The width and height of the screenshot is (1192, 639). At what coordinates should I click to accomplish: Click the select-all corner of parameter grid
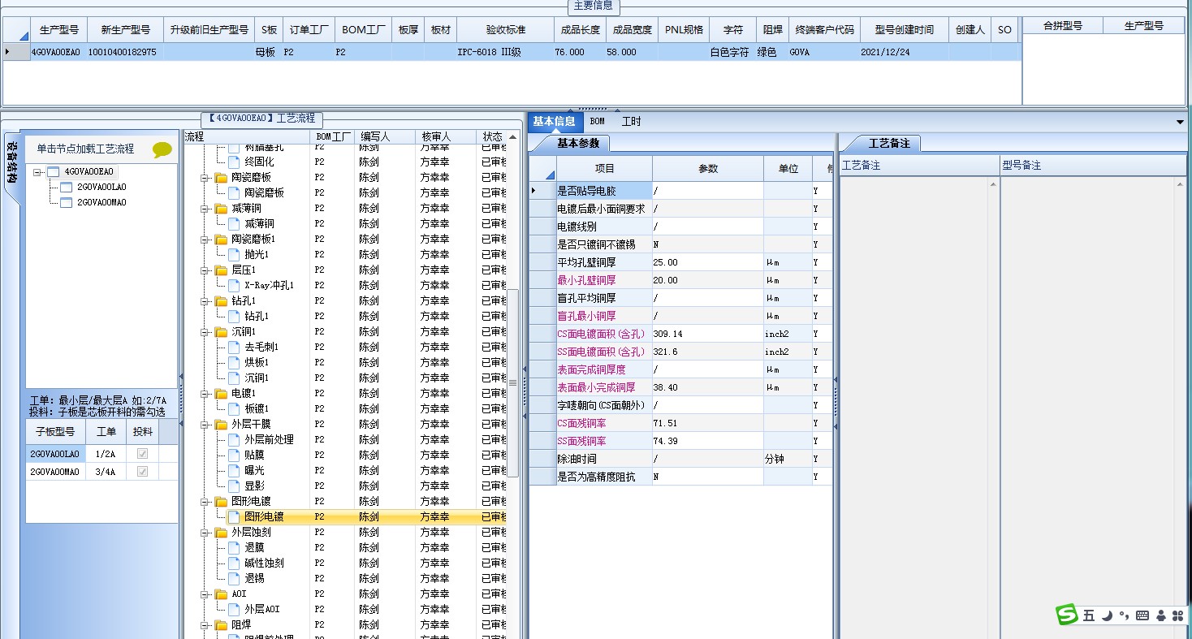click(x=542, y=169)
